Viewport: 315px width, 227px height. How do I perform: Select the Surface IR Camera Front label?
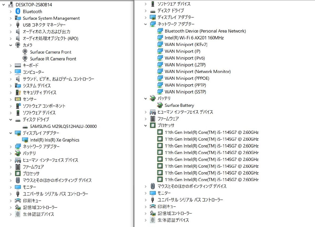tap(53, 59)
